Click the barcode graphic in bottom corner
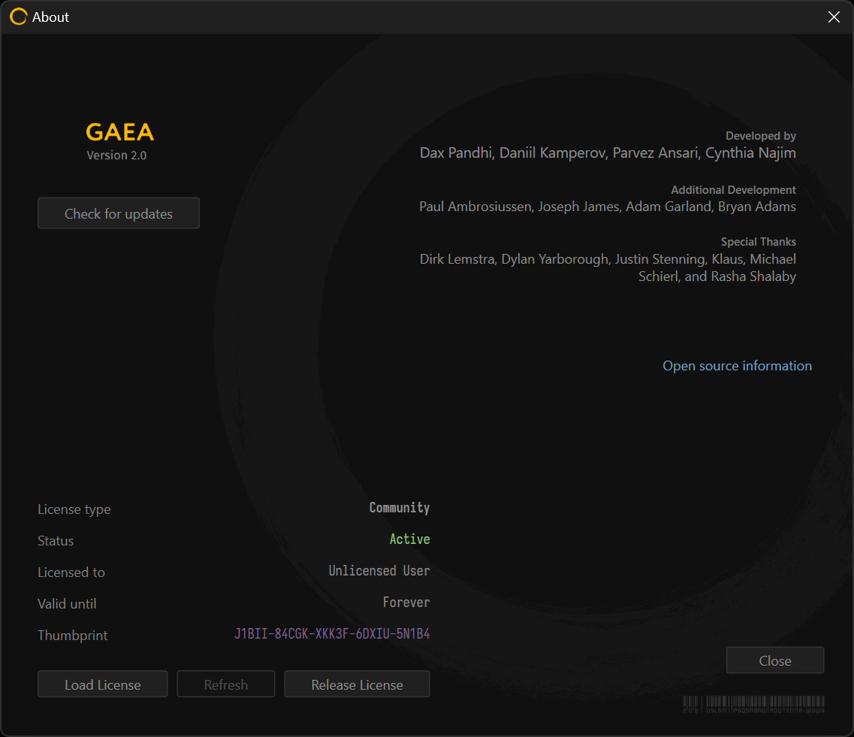Image resolution: width=854 pixels, height=737 pixels. 753,705
